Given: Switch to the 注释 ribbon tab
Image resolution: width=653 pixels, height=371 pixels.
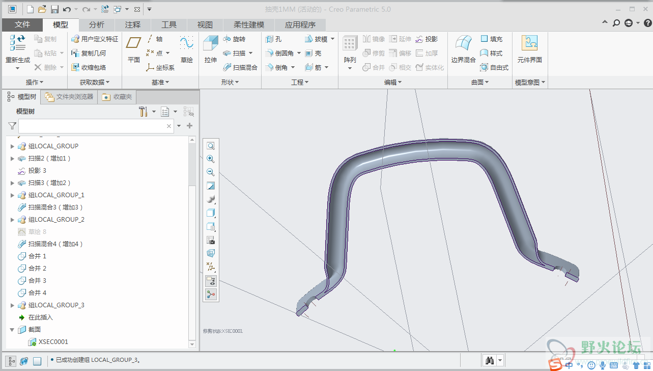Looking at the screenshot, I should coord(133,24).
